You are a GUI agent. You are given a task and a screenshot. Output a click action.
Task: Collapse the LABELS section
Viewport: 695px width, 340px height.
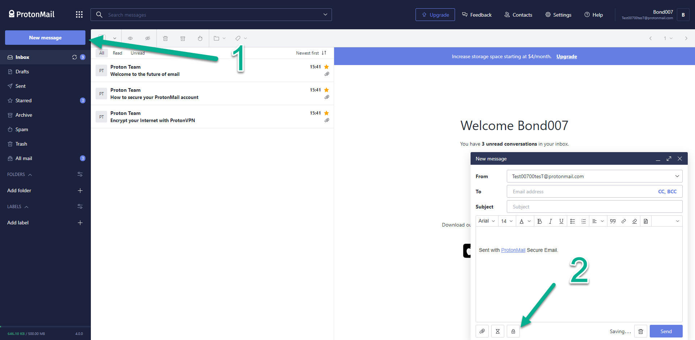click(18, 207)
